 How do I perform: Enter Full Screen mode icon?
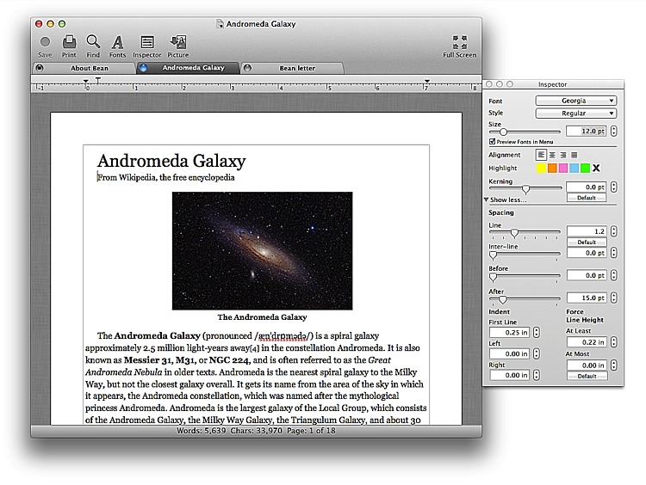point(459,42)
